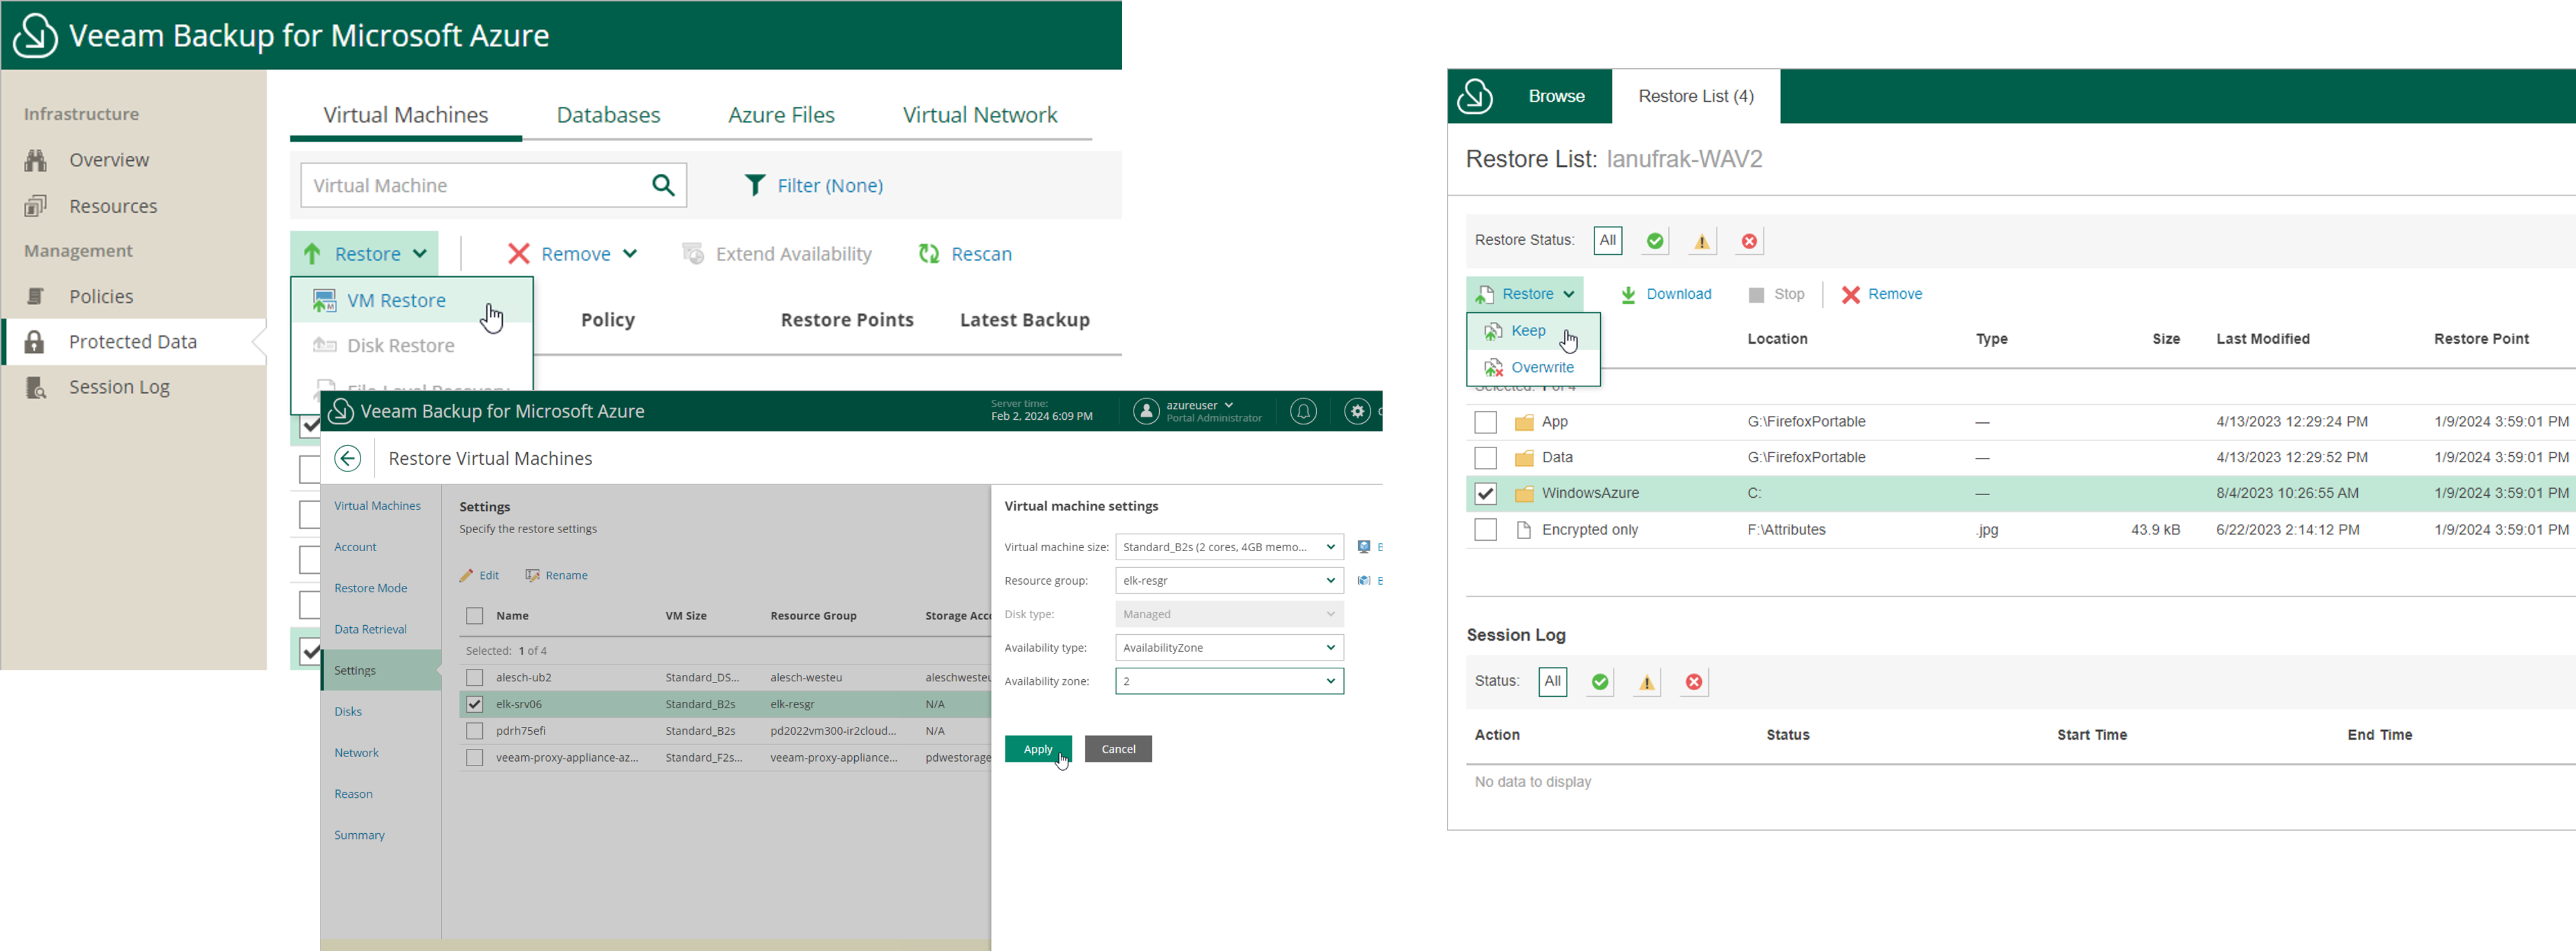Open the Availability type dropdown
2576x951 pixels.
point(1229,648)
